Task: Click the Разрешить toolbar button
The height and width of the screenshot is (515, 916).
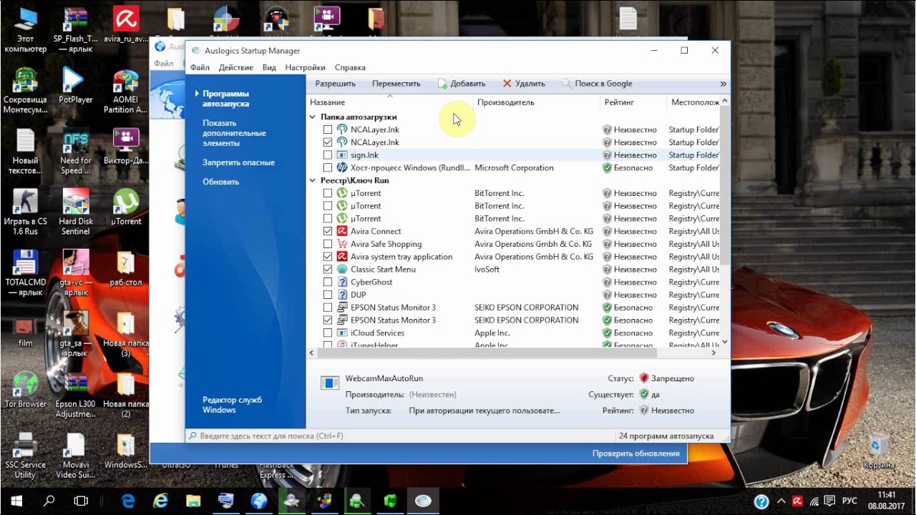Action: pos(336,84)
